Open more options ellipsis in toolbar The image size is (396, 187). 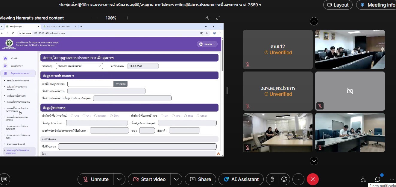coord(298,179)
